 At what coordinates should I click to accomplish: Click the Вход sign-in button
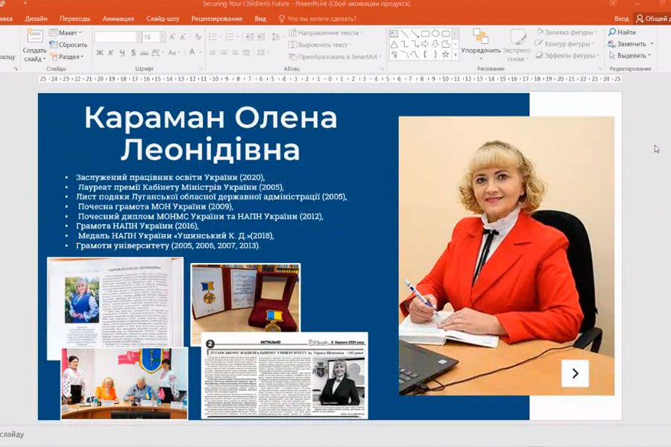[x=621, y=19]
